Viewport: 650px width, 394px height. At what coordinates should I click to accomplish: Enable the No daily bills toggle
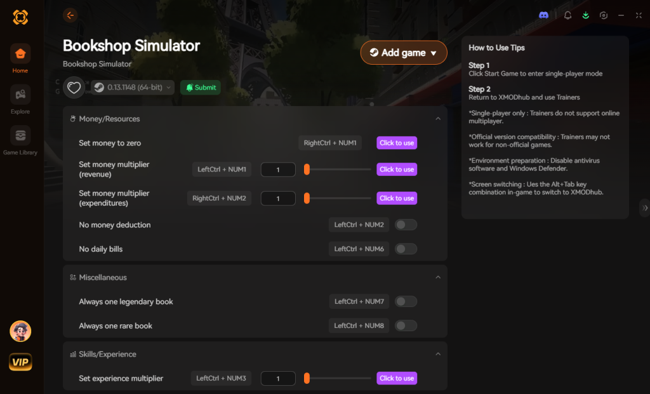406,249
